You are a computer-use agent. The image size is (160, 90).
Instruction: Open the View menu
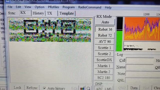click(28, 7)
